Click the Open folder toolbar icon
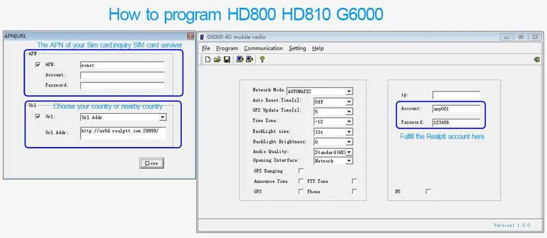The image size is (547, 238). (x=217, y=60)
